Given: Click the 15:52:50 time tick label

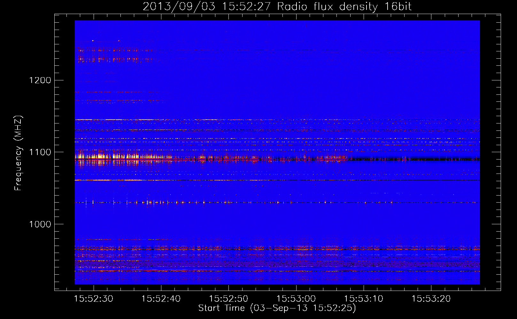Looking at the screenshot, I should [228, 299].
